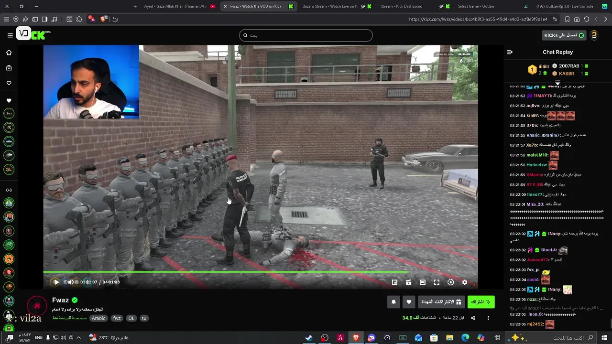The height and width of the screenshot is (344, 612).
Task: Open the Brave shields icon
Action: pos(104,19)
